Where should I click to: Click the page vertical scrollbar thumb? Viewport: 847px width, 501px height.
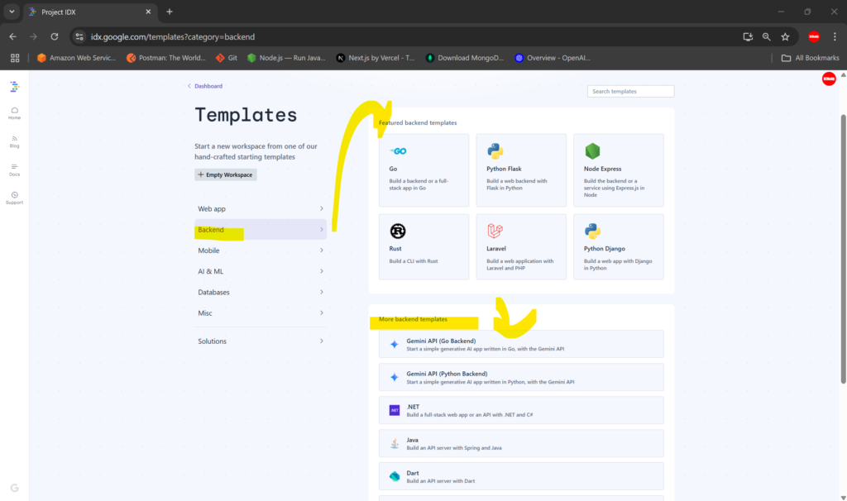[843, 249]
